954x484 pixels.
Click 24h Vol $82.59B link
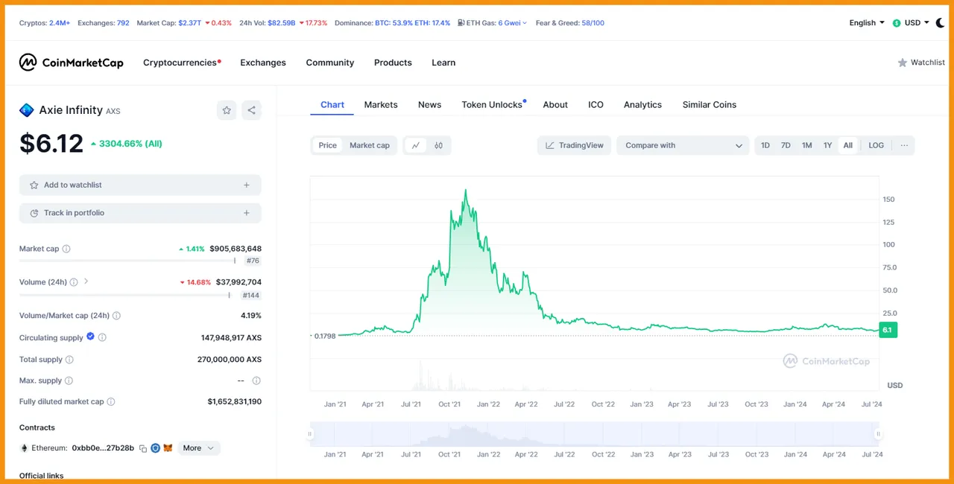(268, 23)
